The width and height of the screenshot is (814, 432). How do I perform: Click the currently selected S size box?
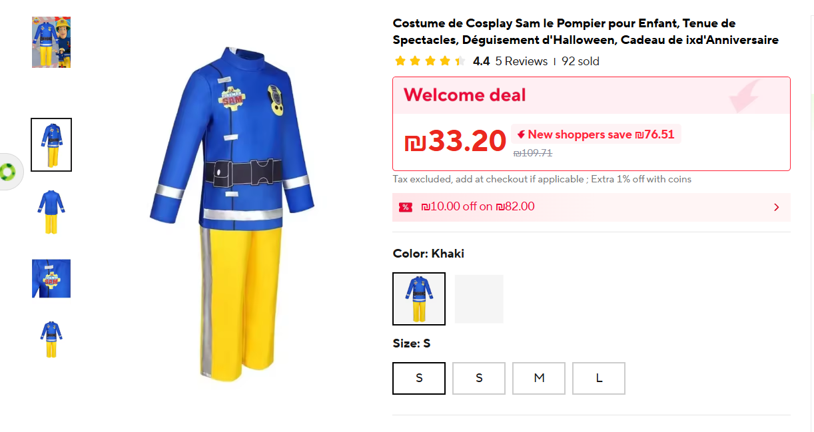[x=419, y=378]
